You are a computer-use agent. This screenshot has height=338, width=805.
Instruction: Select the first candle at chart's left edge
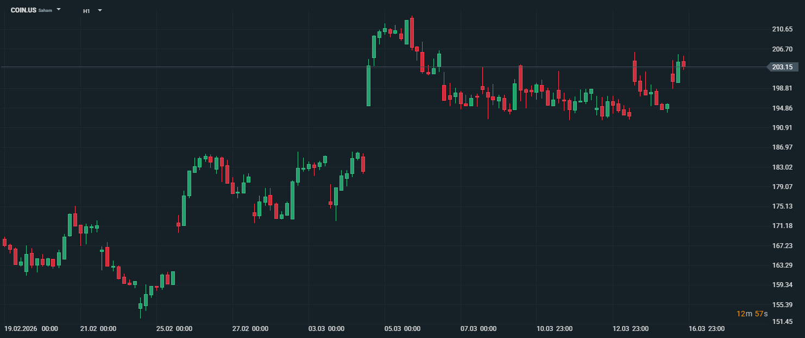pos(4,242)
